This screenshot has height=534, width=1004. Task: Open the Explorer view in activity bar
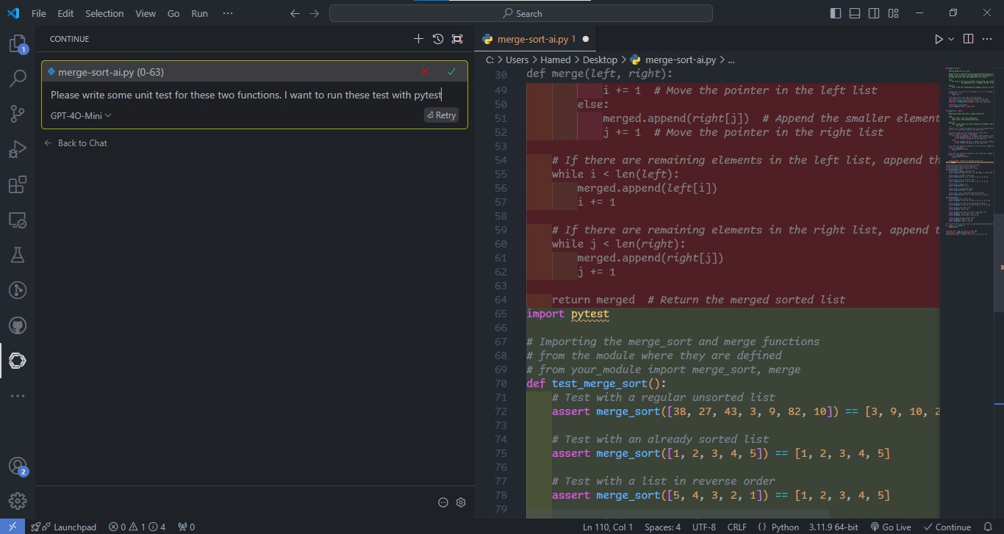pos(17,44)
